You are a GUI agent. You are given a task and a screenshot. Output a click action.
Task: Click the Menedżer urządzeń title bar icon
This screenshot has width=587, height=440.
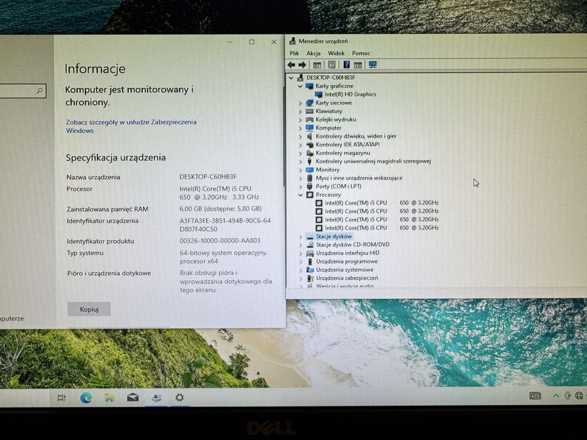point(292,41)
